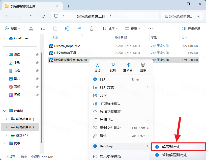Open 属性 Properties from the context menu
The height and width of the screenshot is (160, 206).
click(x=121, y=136)
